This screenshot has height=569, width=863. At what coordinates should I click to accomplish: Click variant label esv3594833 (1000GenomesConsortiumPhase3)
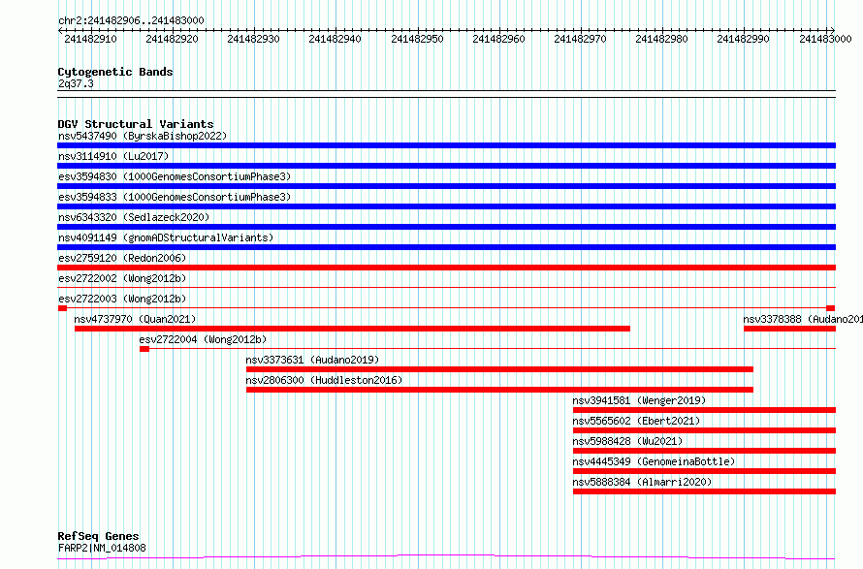click(x=175, y=197)
